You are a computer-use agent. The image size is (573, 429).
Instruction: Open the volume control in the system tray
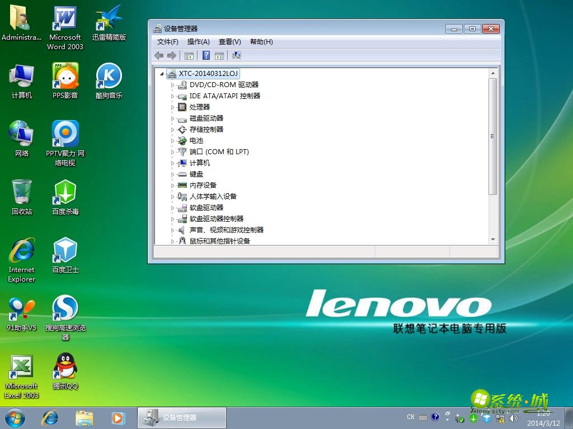[514, 417]
